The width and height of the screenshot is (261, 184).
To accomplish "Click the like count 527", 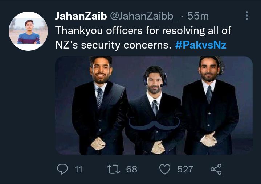I will pyautogui.click(x=185, y=169).
